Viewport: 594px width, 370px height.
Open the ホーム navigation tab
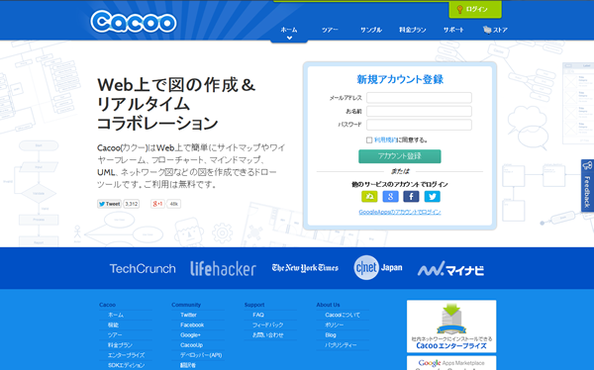289,30
